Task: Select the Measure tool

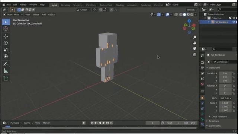Action: (x=6, y=71)
